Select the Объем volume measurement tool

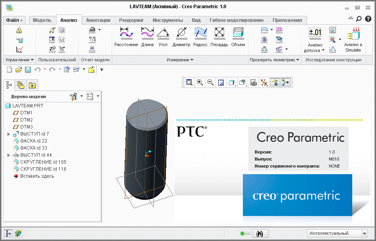tap(238, 37)
